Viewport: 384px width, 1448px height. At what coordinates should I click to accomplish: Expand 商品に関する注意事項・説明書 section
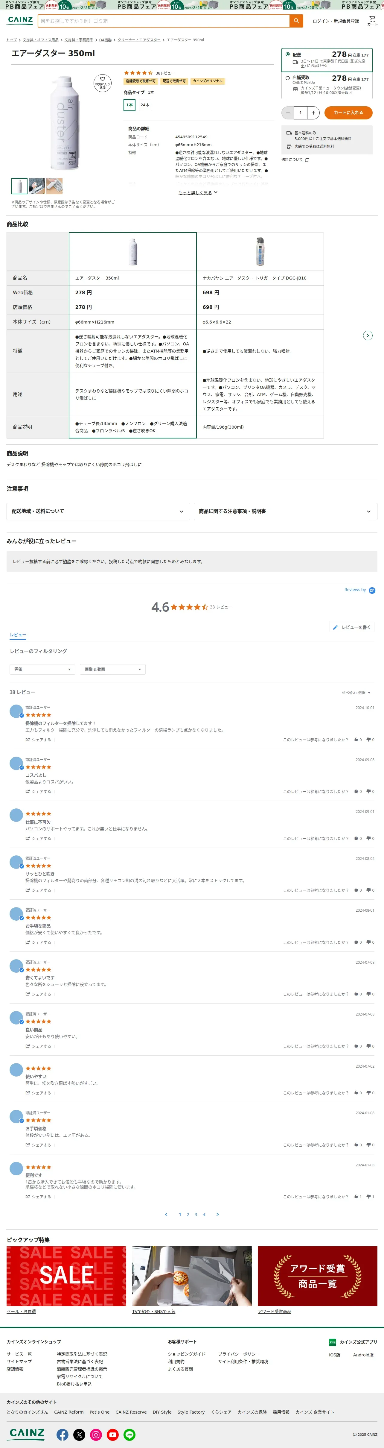tap(286, 511)
